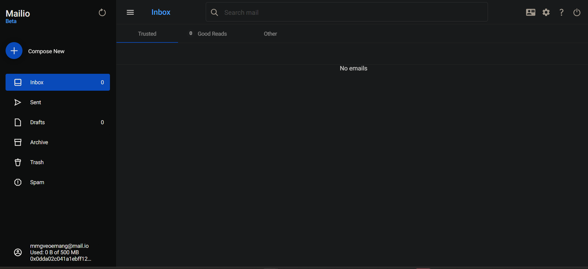Click the refresh mail icon
The width and height of the screenshot is (588, 269).
point(102,13)
